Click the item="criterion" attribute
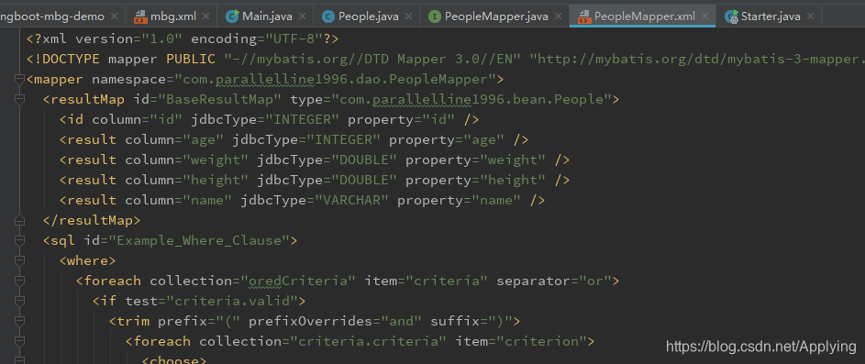The height and width of the screenshot is (364, 865). (x=521, y=341)
